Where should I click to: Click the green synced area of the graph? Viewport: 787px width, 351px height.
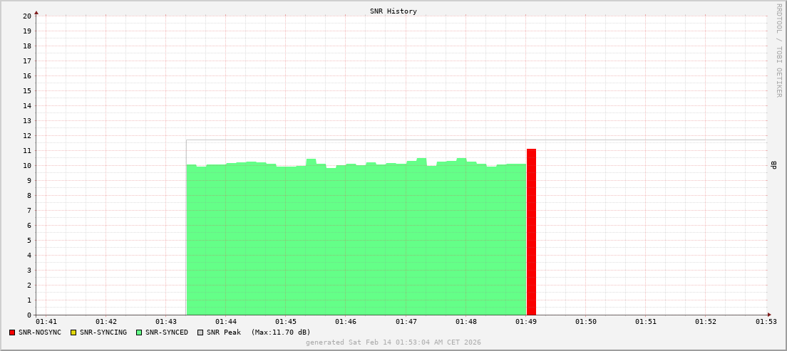click(x=356, y=242)
